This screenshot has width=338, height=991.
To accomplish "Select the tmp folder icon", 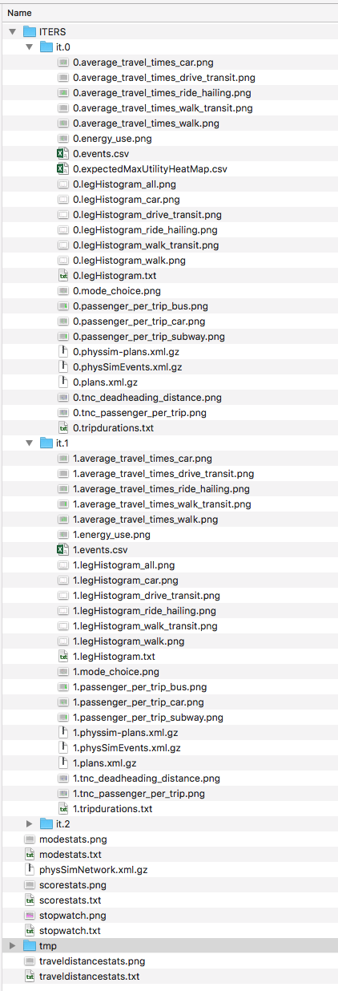I will pyautogui.click(x=30, y=946).
